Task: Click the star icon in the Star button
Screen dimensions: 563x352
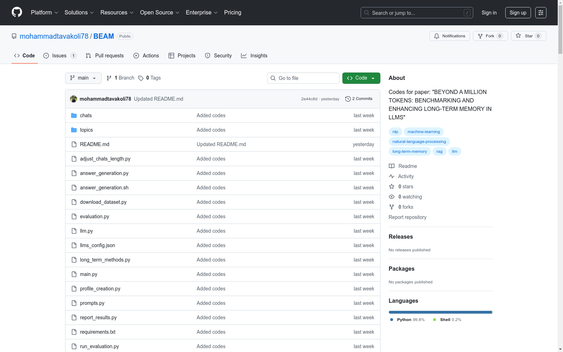Action: (x=518, y=36)
